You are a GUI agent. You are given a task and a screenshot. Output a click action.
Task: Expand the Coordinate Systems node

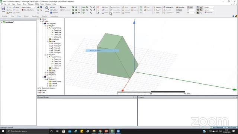(x=38, y=88)
